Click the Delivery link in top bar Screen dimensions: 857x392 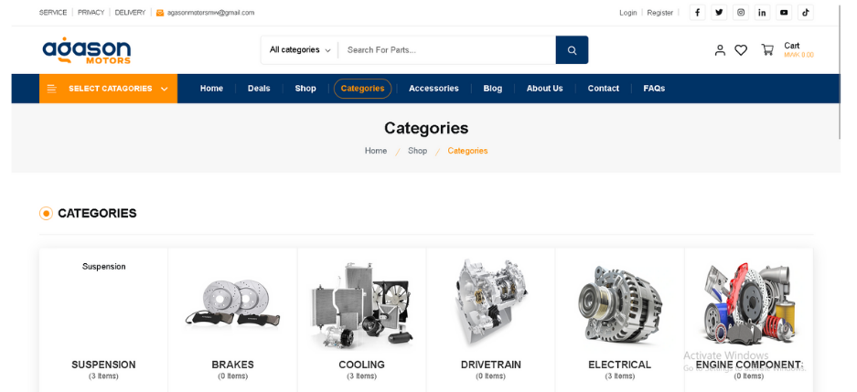[130, 13]
